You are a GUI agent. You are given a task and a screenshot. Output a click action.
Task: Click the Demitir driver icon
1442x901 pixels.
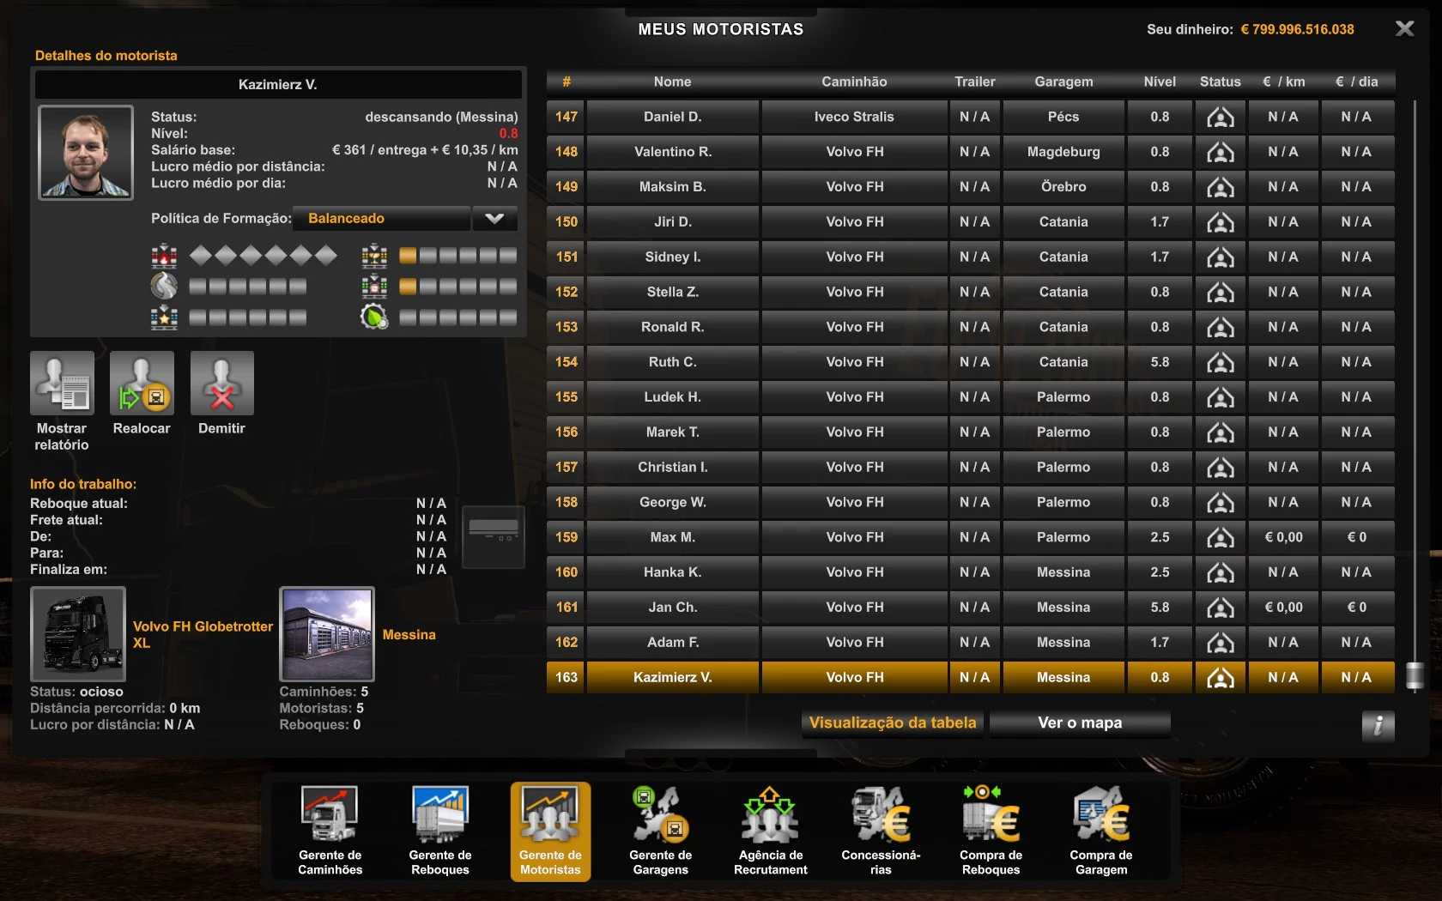(221, 384)
